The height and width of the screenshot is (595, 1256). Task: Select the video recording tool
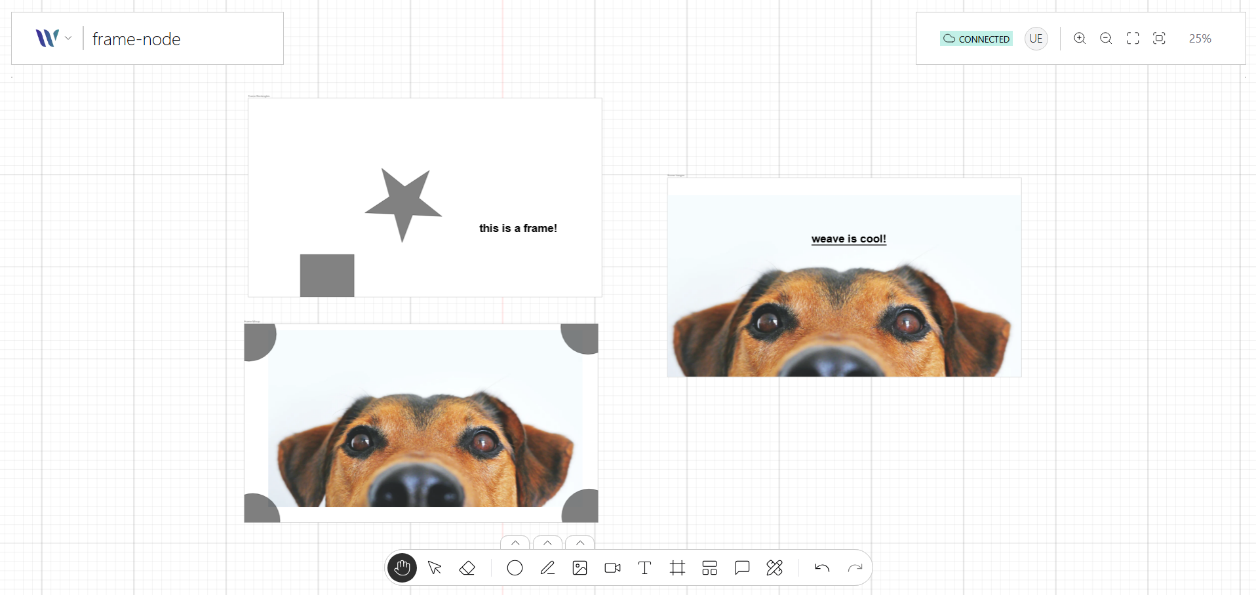[x=612, y=567]
